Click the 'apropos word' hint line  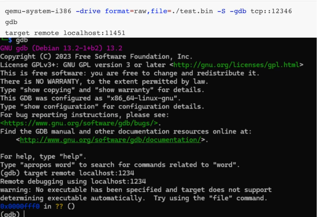coord(120,165)
